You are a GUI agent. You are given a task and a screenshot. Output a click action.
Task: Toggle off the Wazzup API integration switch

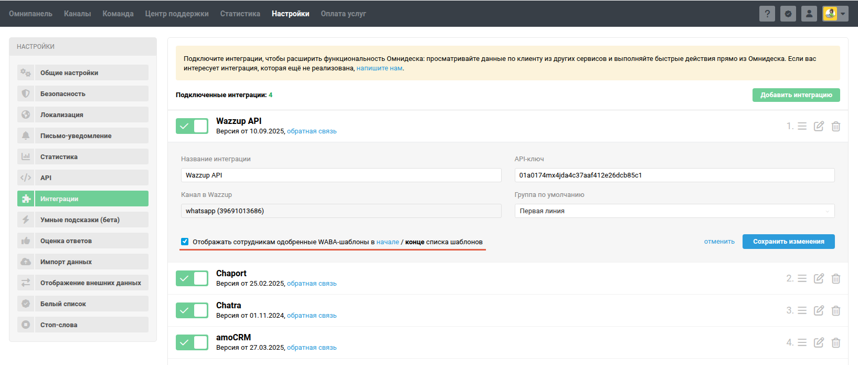tap(192, 126)
